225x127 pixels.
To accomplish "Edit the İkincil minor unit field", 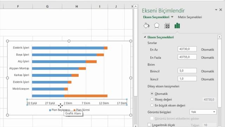I will coord(187,79).
